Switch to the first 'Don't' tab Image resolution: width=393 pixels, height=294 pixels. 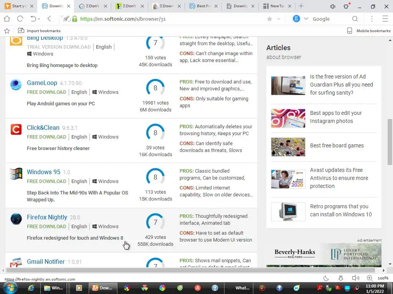coord(92,6)
